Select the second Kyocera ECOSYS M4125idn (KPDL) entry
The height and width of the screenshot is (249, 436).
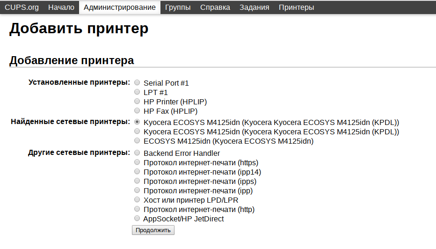pyautogui.click(x=137, y=131)
